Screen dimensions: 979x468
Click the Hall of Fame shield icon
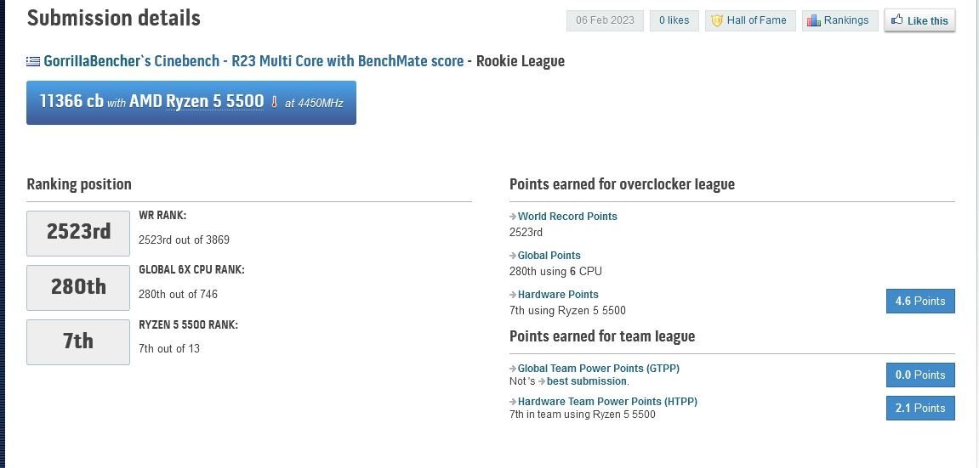717,20
